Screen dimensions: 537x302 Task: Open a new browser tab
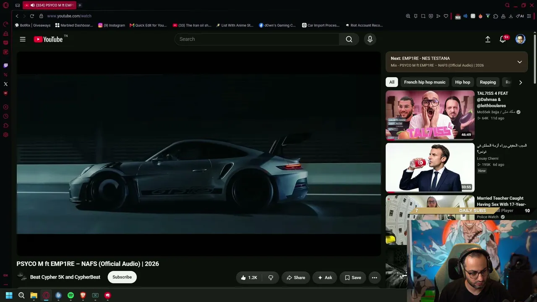pos(80,5)
